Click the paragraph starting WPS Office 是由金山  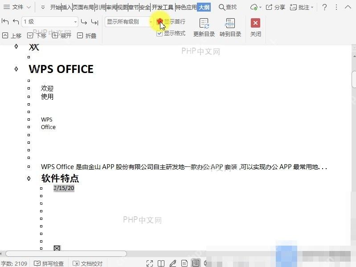[x=184, y=167]
